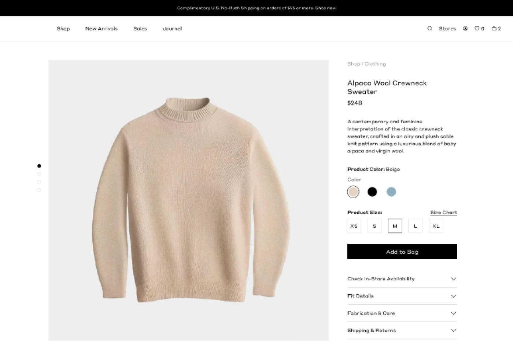Select size L
Image resolution: width=513 pixels, height=346 pixels.
pyautogui.click(x=416, y=226)
